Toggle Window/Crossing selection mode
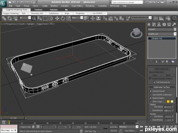Image resolution: width=178 pixels, height=133 pixels. click(x=51, y=18)
